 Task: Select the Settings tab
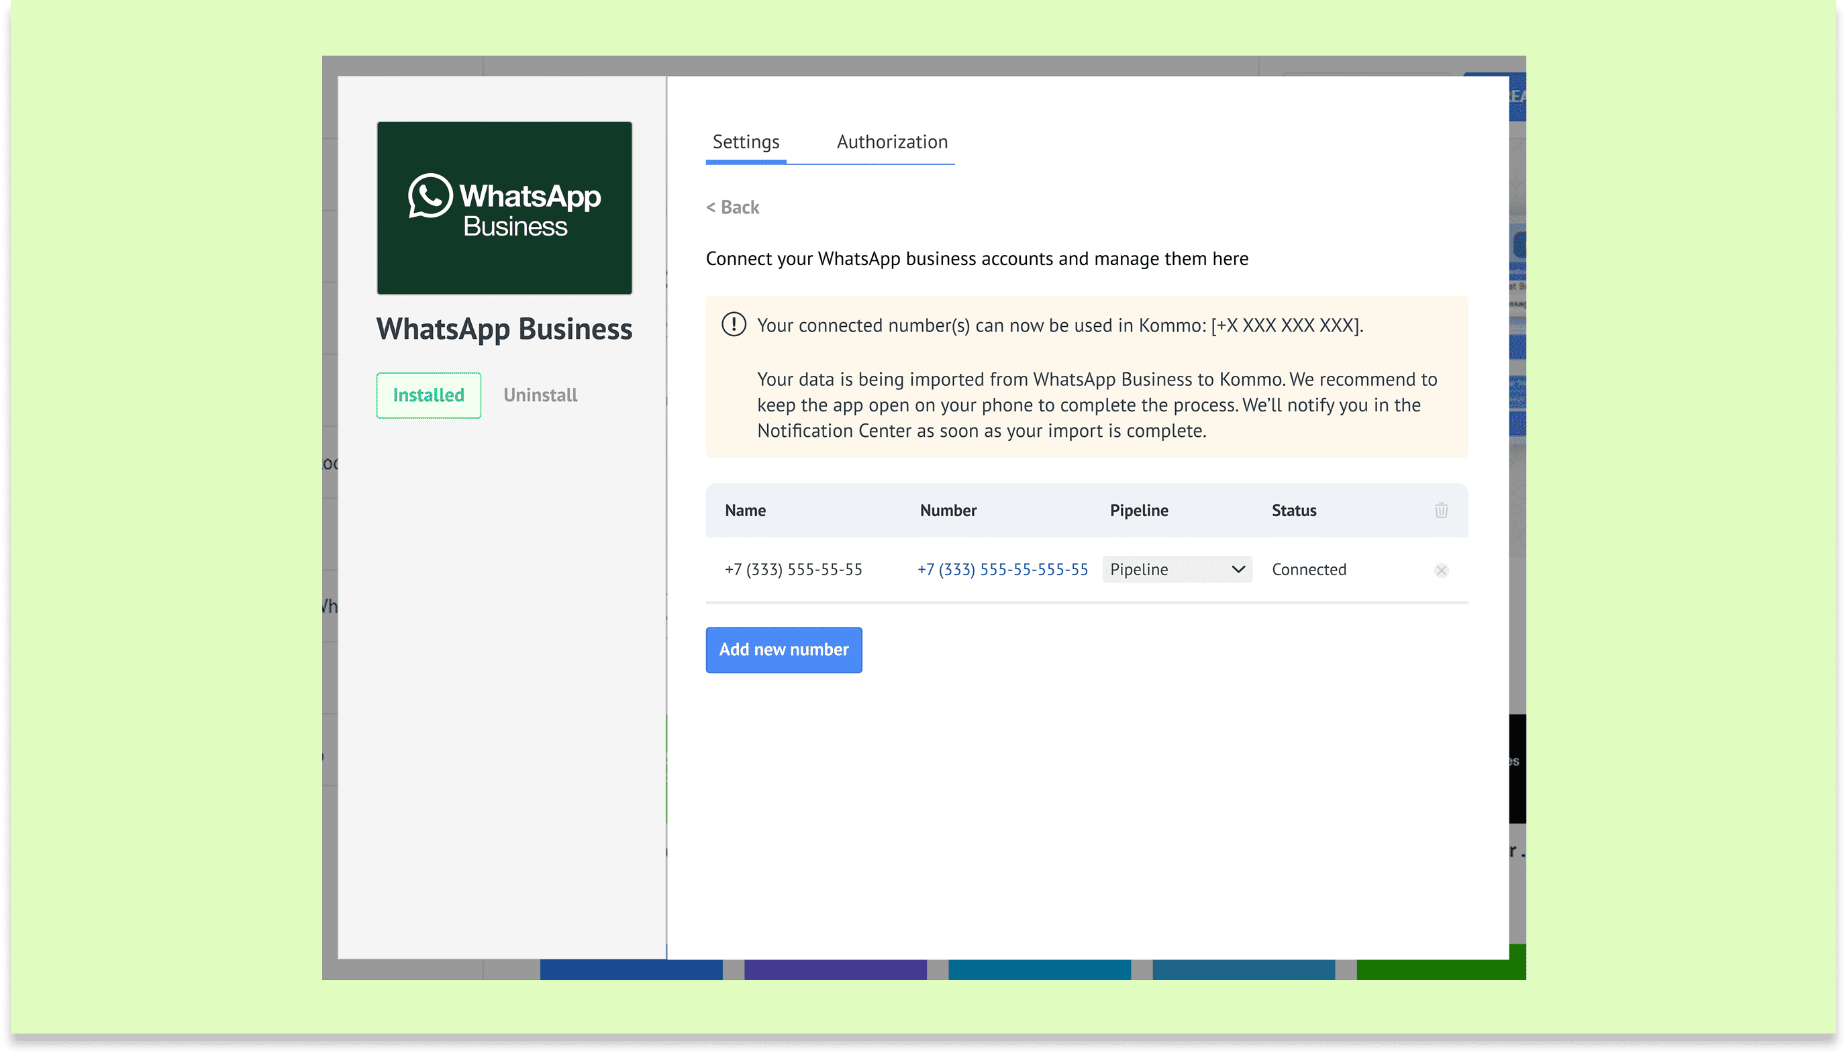tap(746, 142)
